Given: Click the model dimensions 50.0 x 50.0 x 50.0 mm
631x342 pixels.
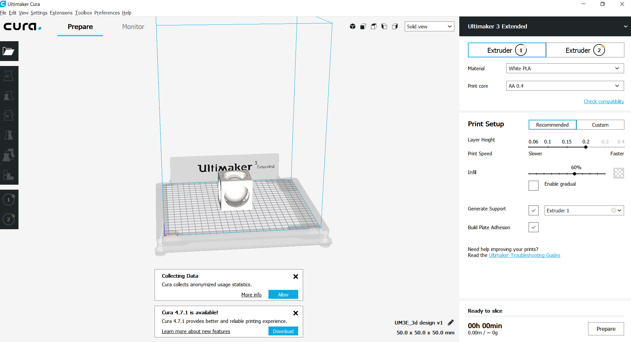Looking at the screenshot, I should [x=425, y=333].
